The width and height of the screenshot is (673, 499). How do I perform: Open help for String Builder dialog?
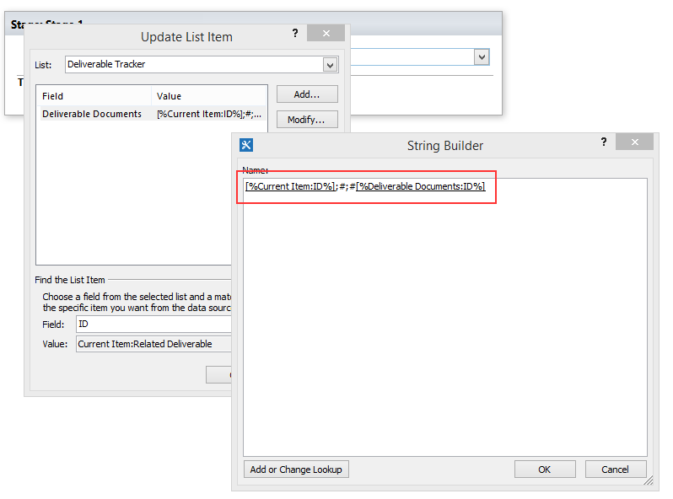click(604, 142)
